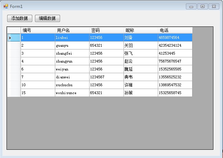Image resolution: width=223 pixels, height=158 pixels.
Task: Select the row header of the liubei row
Action: 14,37
